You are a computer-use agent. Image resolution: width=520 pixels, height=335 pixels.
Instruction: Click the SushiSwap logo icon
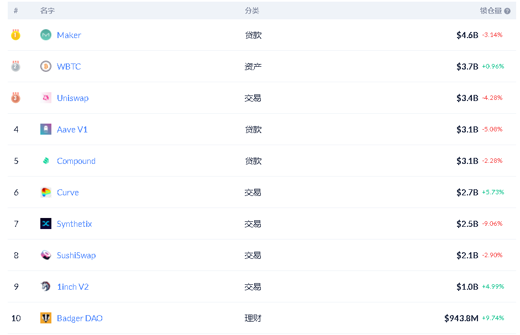click(46, 255)
